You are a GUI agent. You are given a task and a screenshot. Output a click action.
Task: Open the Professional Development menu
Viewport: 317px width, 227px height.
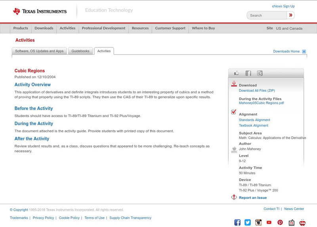103,28
